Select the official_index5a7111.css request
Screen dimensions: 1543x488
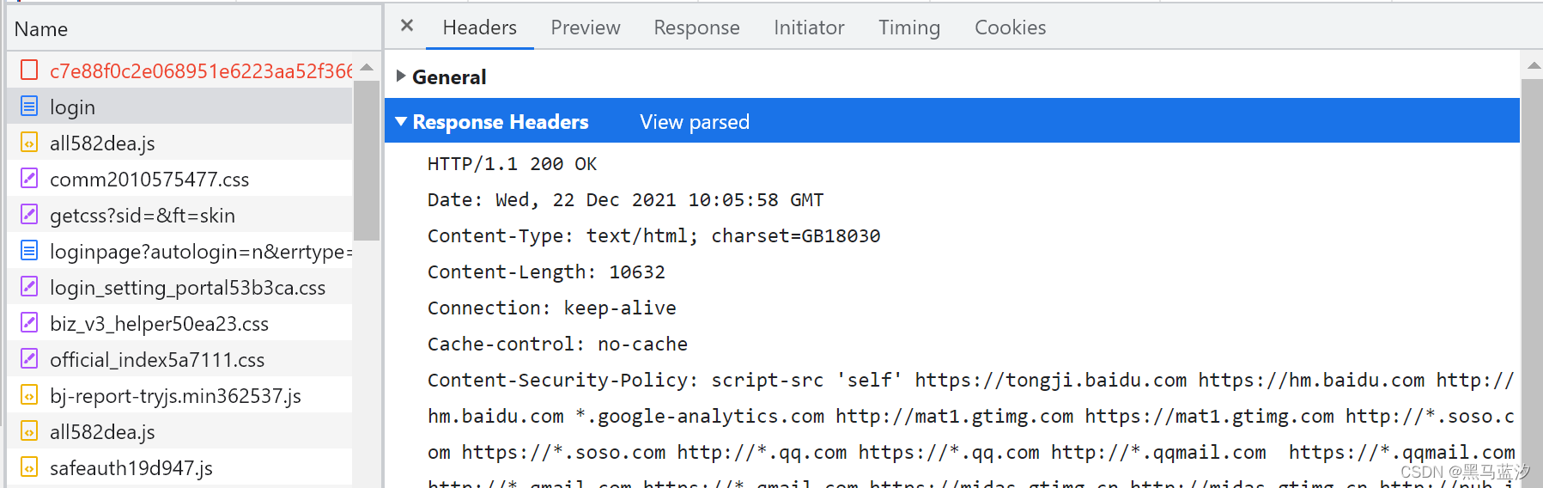coord(157,360)
